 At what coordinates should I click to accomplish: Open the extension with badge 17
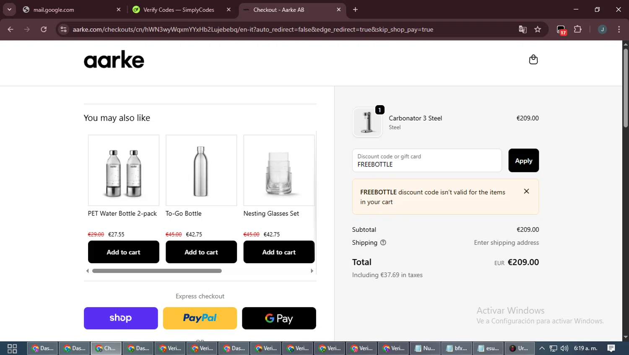tap(561, 30)
